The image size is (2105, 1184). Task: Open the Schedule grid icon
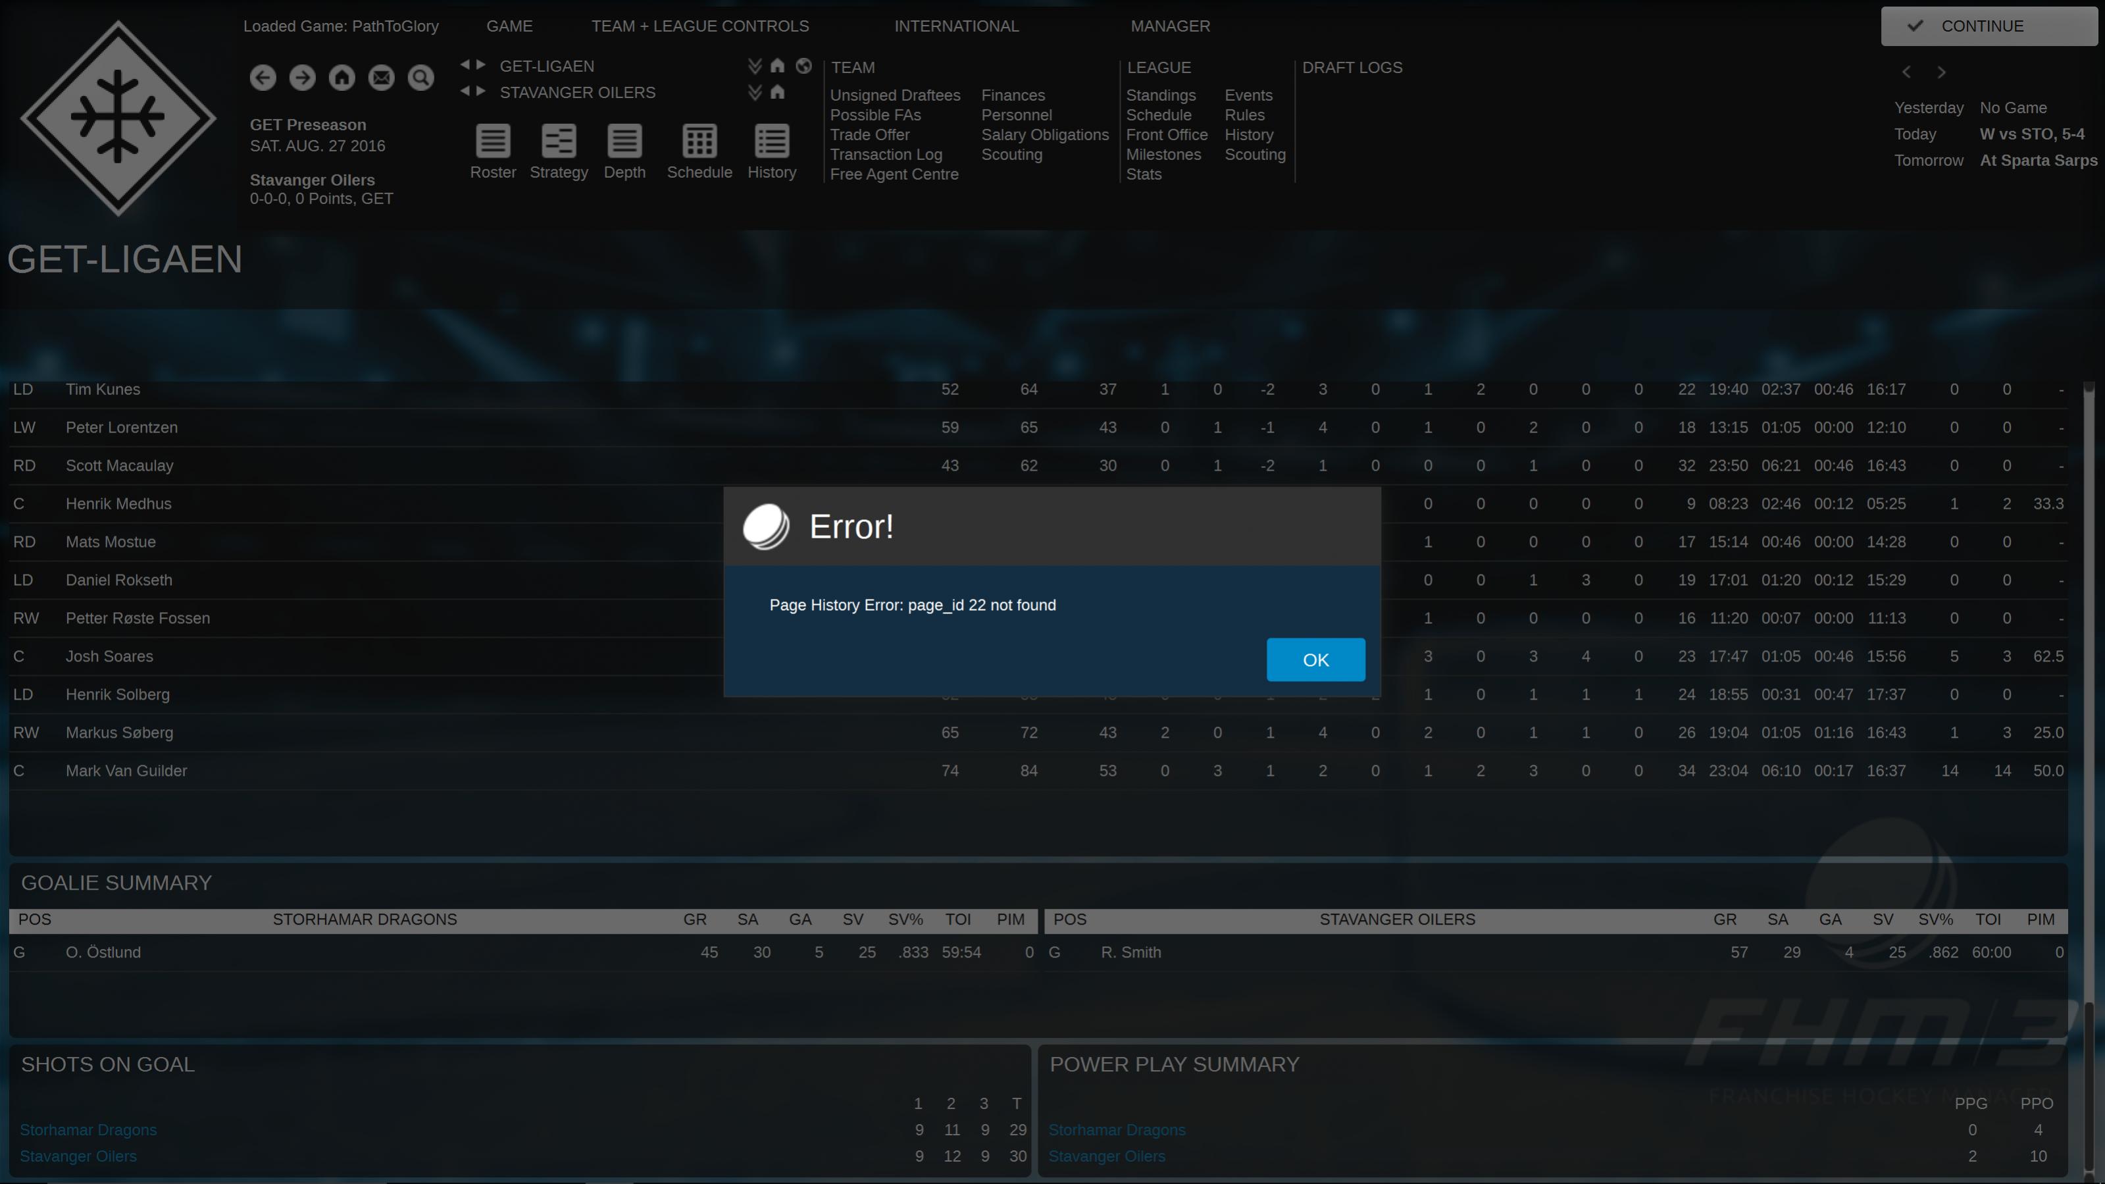click(x=699, y=142)
